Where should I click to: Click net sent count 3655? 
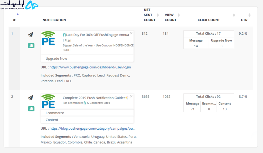point(145,97)
